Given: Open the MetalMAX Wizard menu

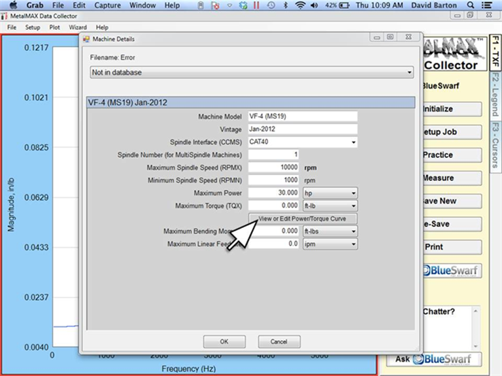Looking at the screenshot, I should [78, 27].
